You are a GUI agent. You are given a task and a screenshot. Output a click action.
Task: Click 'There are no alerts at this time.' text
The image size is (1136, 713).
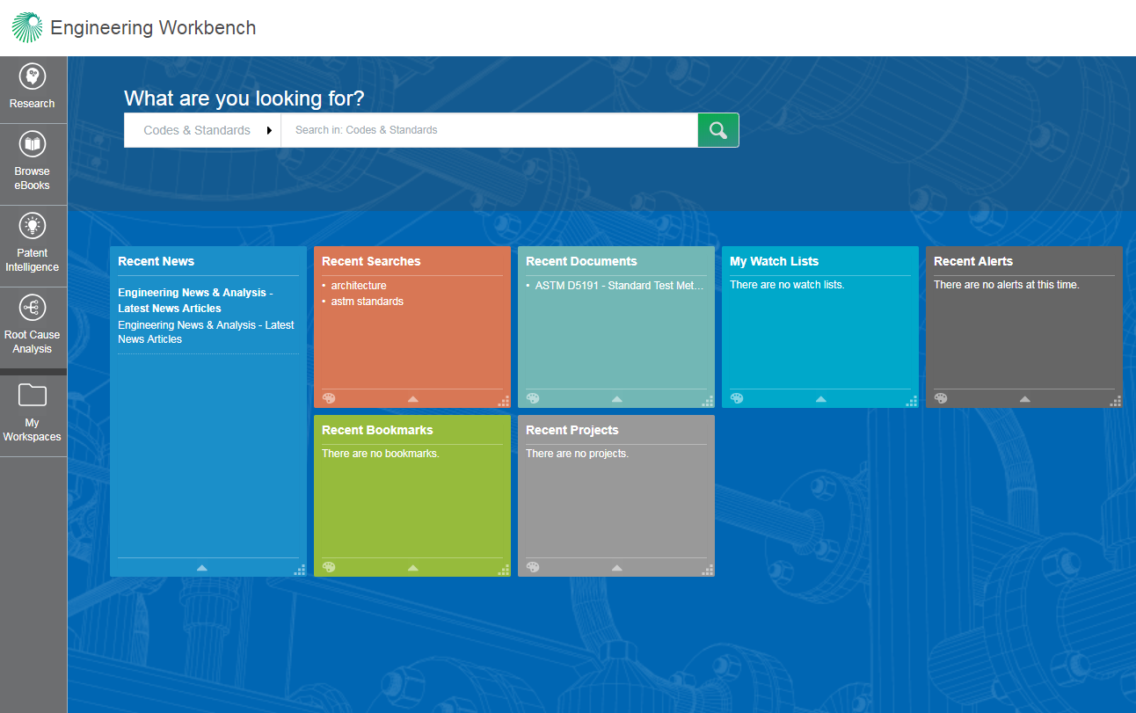pos(1007,285)
